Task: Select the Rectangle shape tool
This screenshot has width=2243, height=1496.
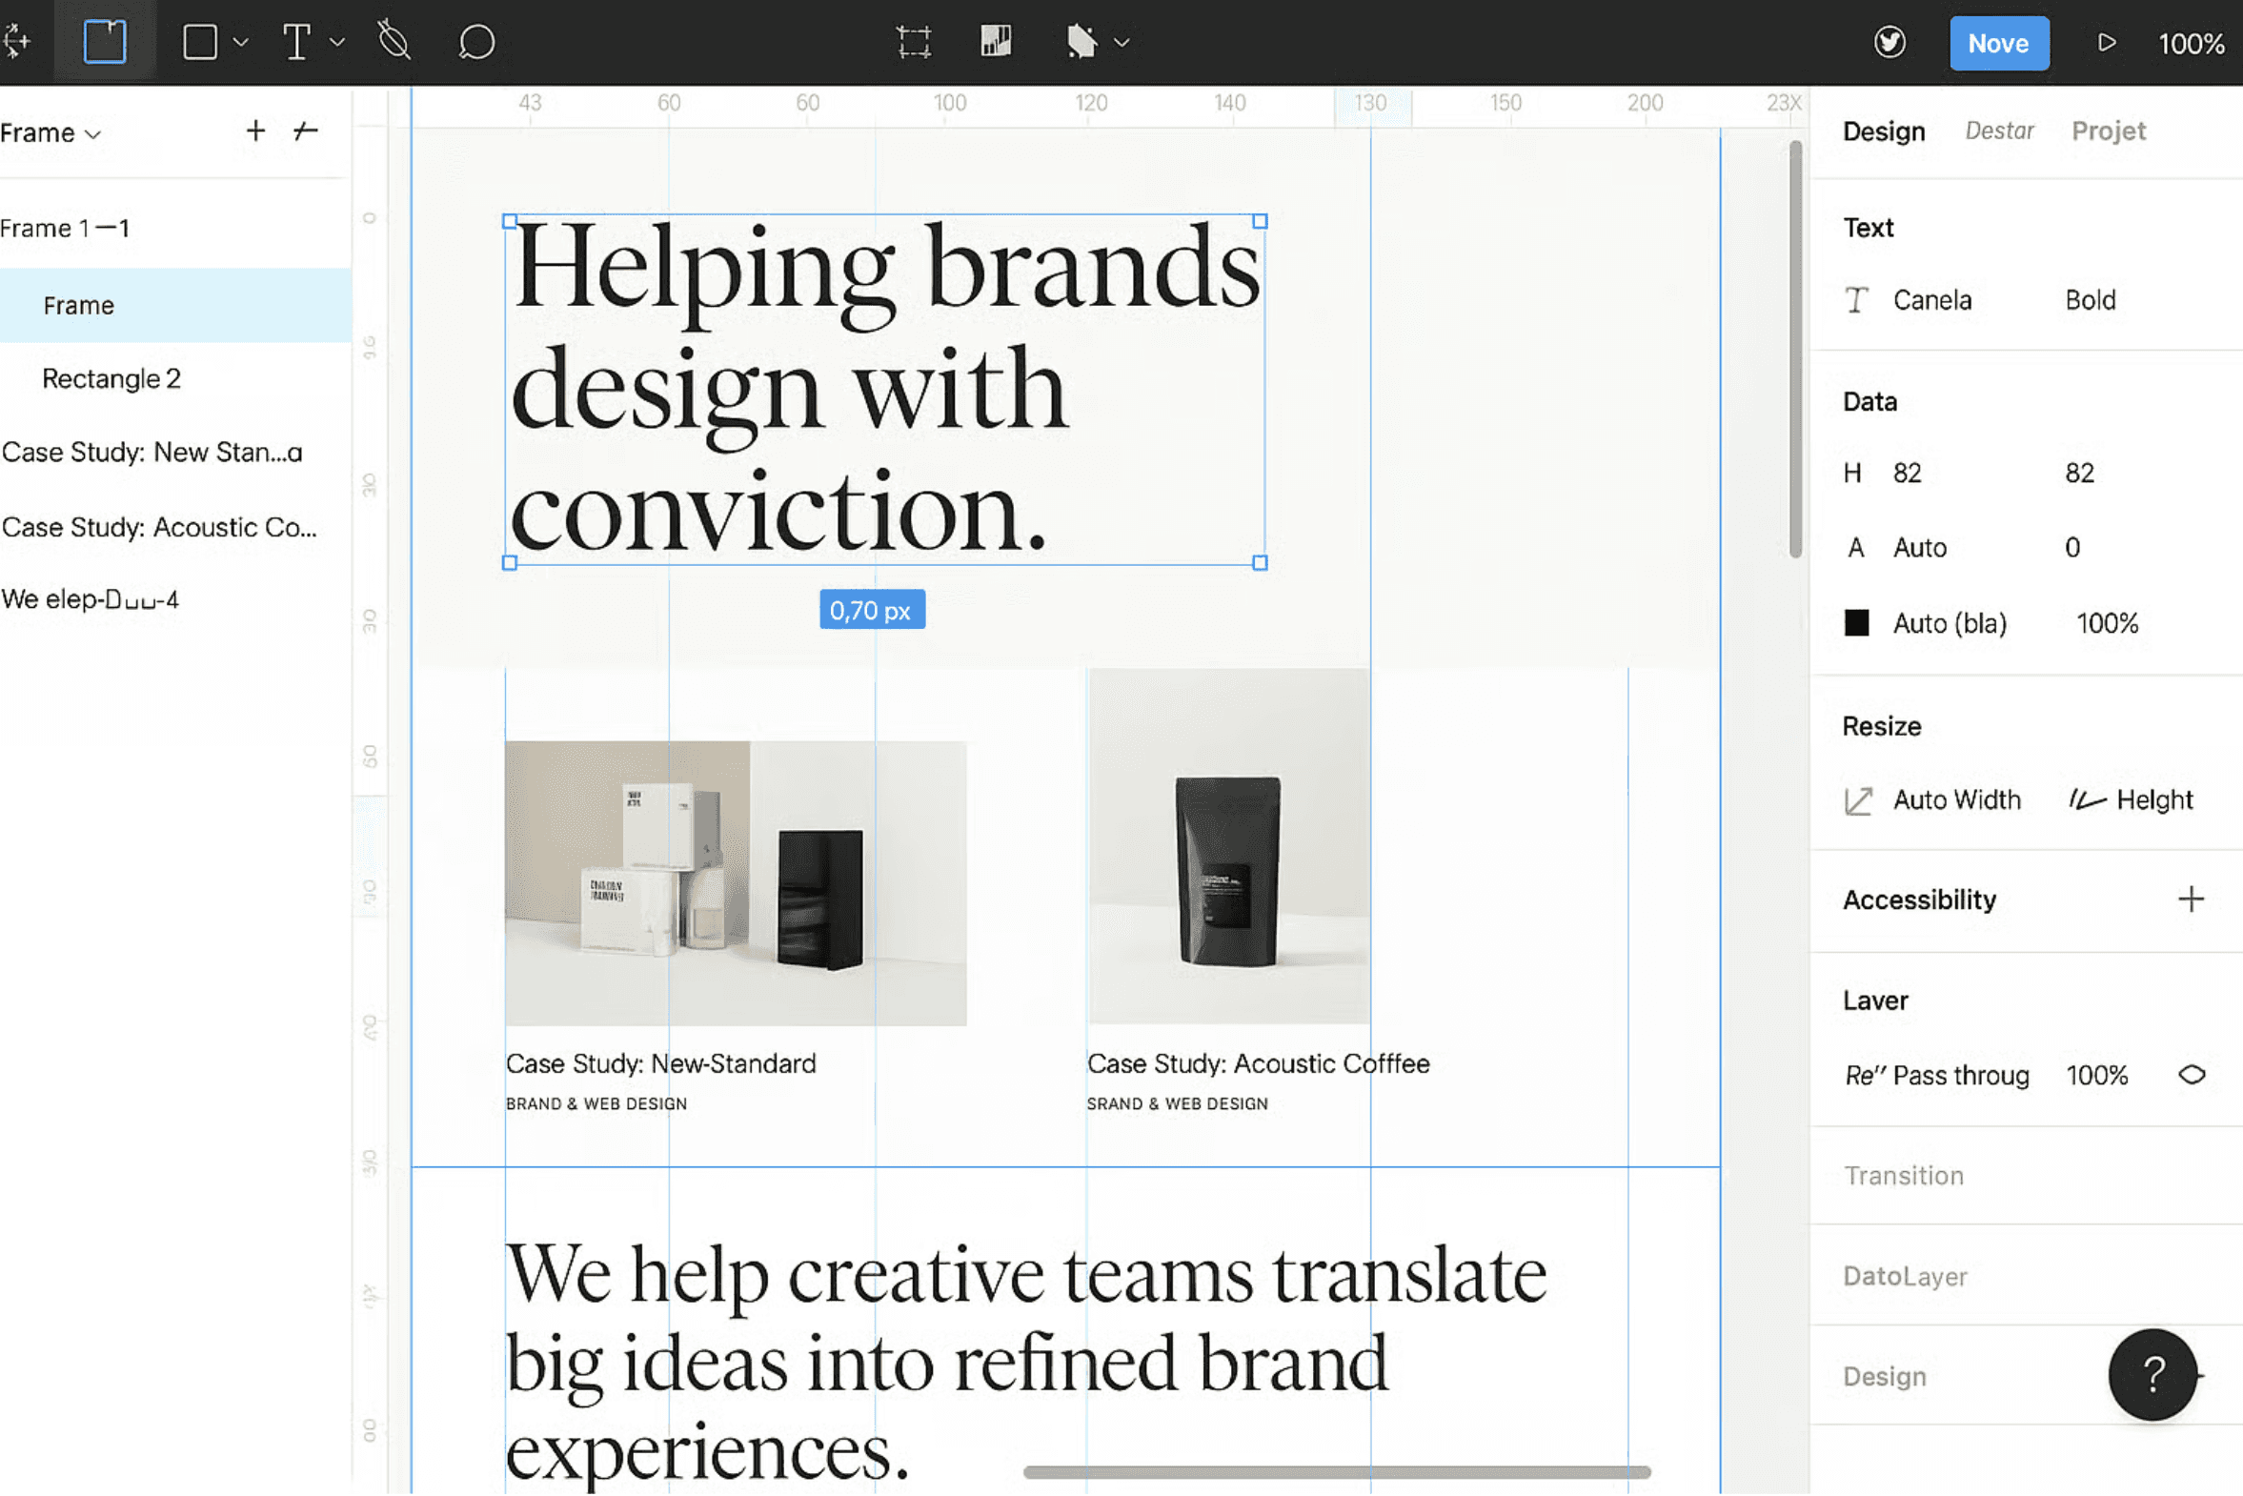Action: pos(199,42)
